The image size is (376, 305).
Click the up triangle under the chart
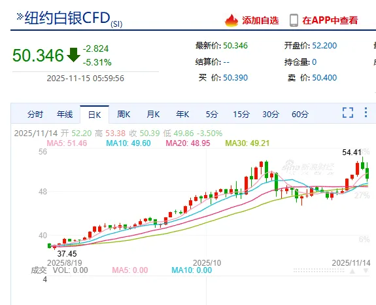point(352,271)
